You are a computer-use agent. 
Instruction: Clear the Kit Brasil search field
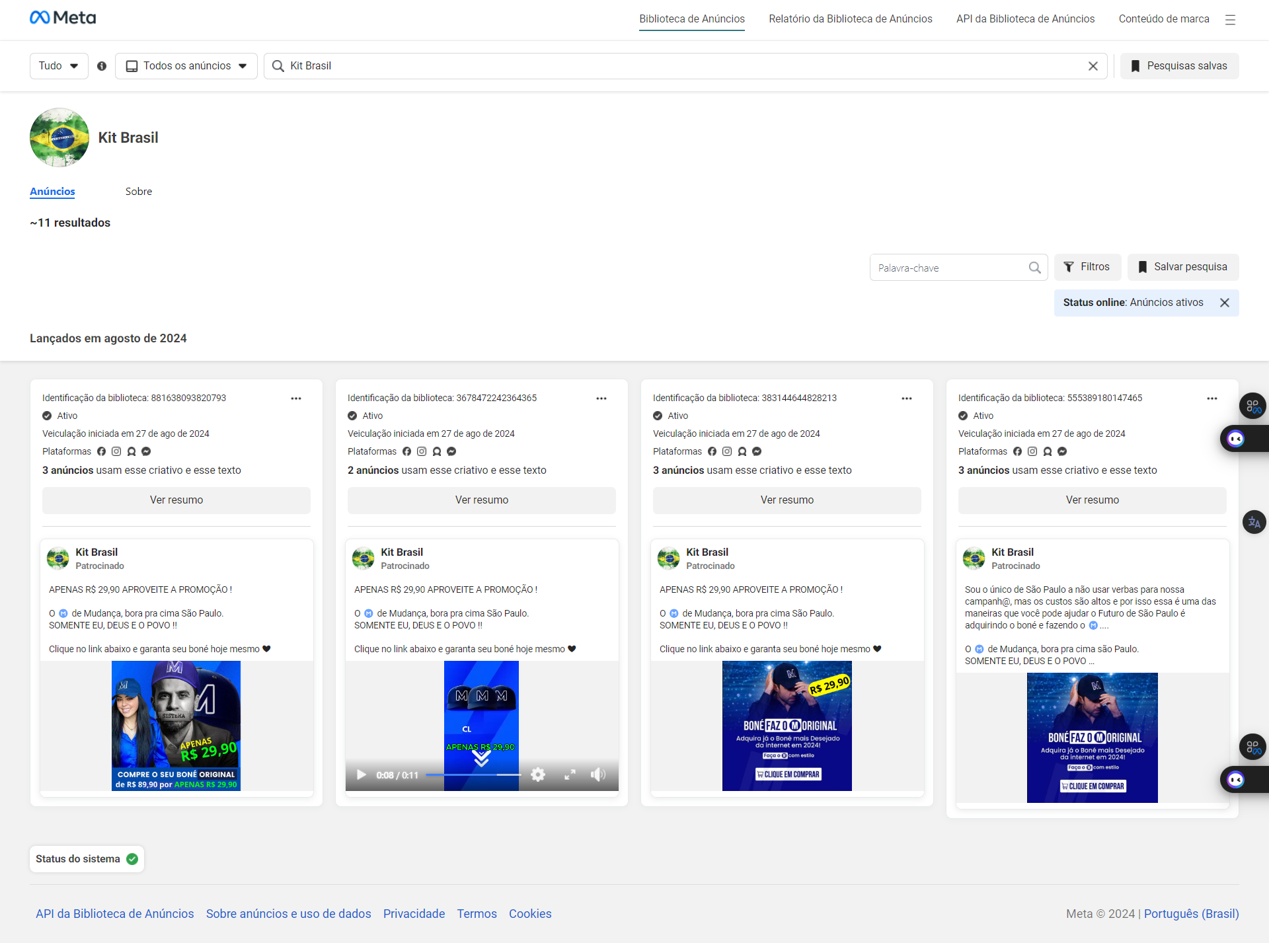[1093, 66]
